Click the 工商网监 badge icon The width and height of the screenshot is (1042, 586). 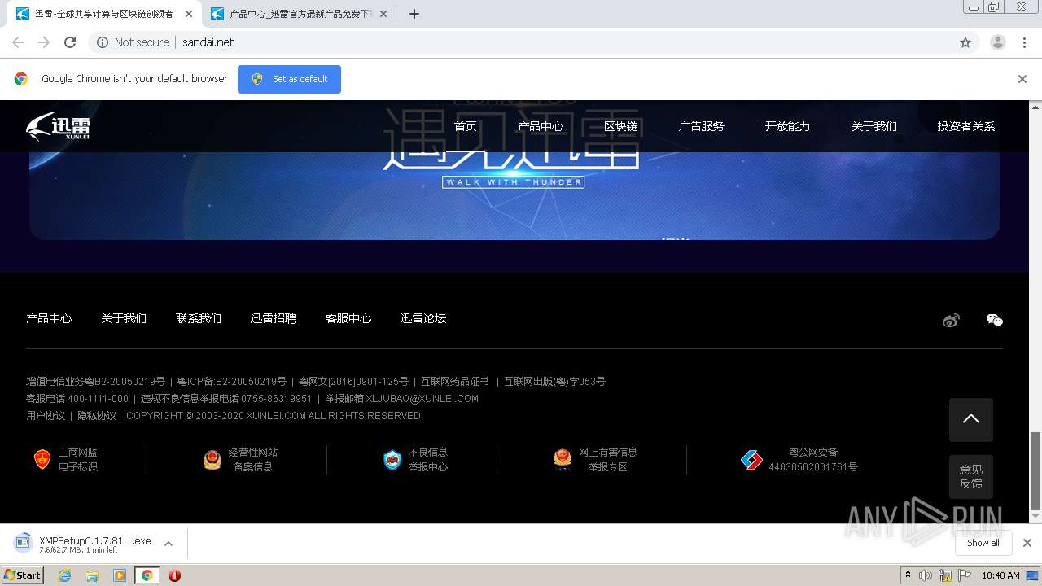pyautogui.click(x=42, y=459)
